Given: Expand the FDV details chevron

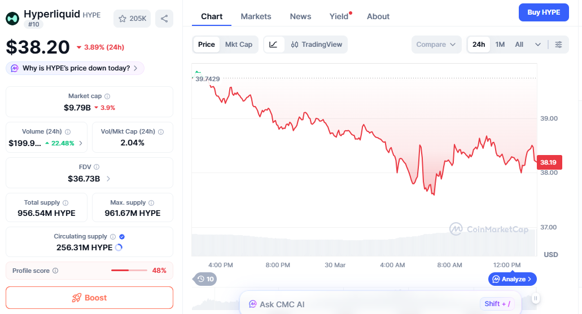Looking at the screenshot, I should 108,179.
